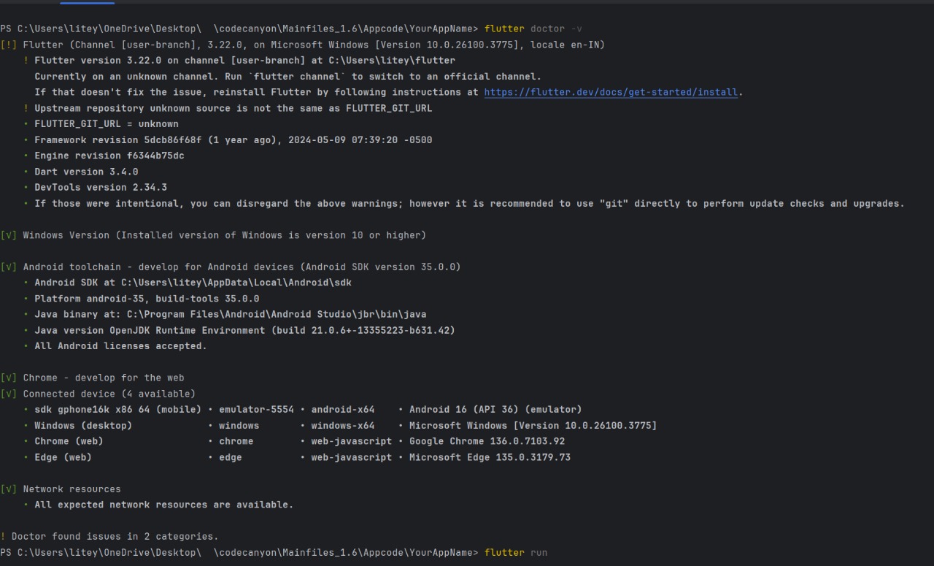Image resolution: width=934 pixels, height=566 pixels.
Task: Click the 'Java binary at' path line
Action: pyautogui.click(x=225, y=314)
